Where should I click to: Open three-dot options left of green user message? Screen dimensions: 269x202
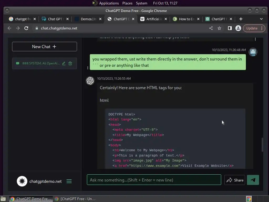point(88,68)
